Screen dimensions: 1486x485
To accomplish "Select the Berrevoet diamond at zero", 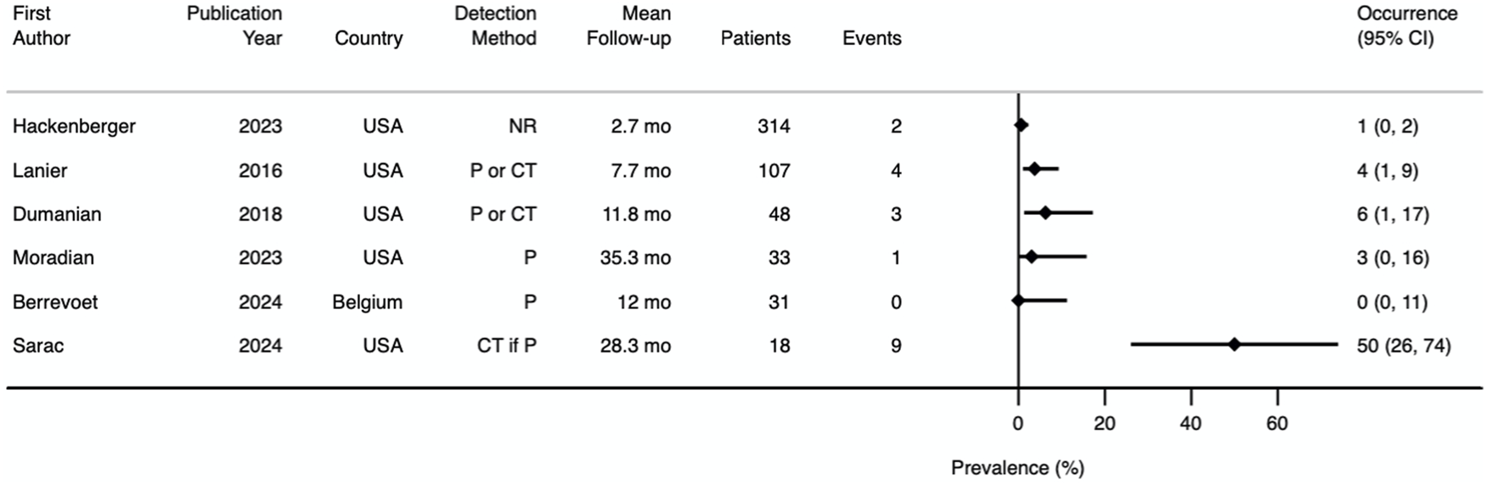I will [1018, 301].
